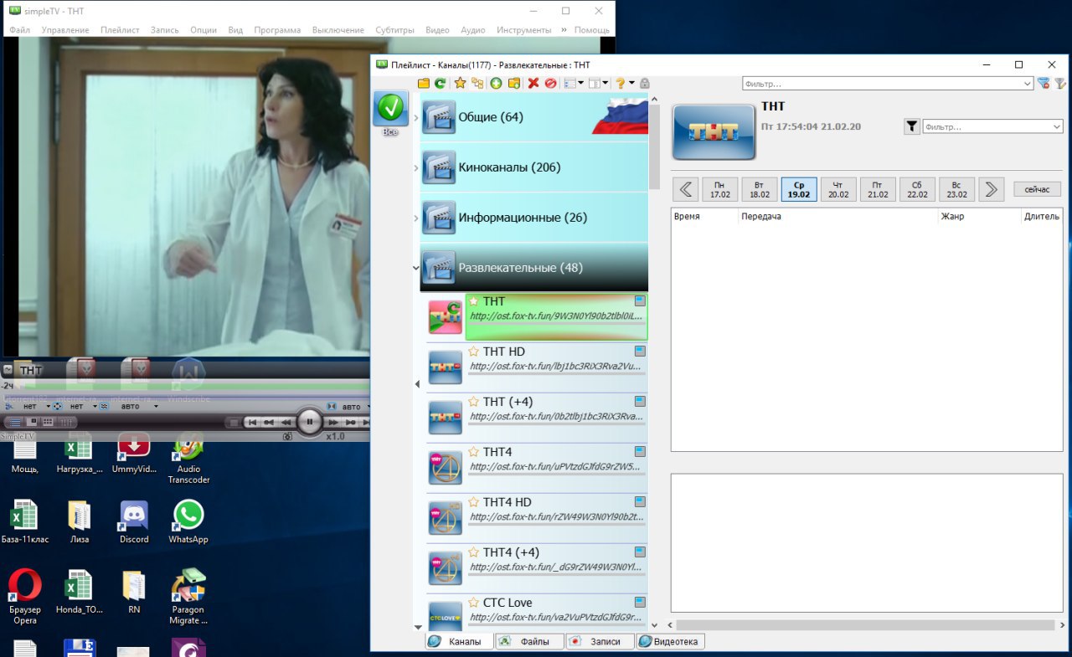Toggle favorite star for ТНТ4 (+4)
This screenshot has width=1072, height=657.
[x=474, y=552]
